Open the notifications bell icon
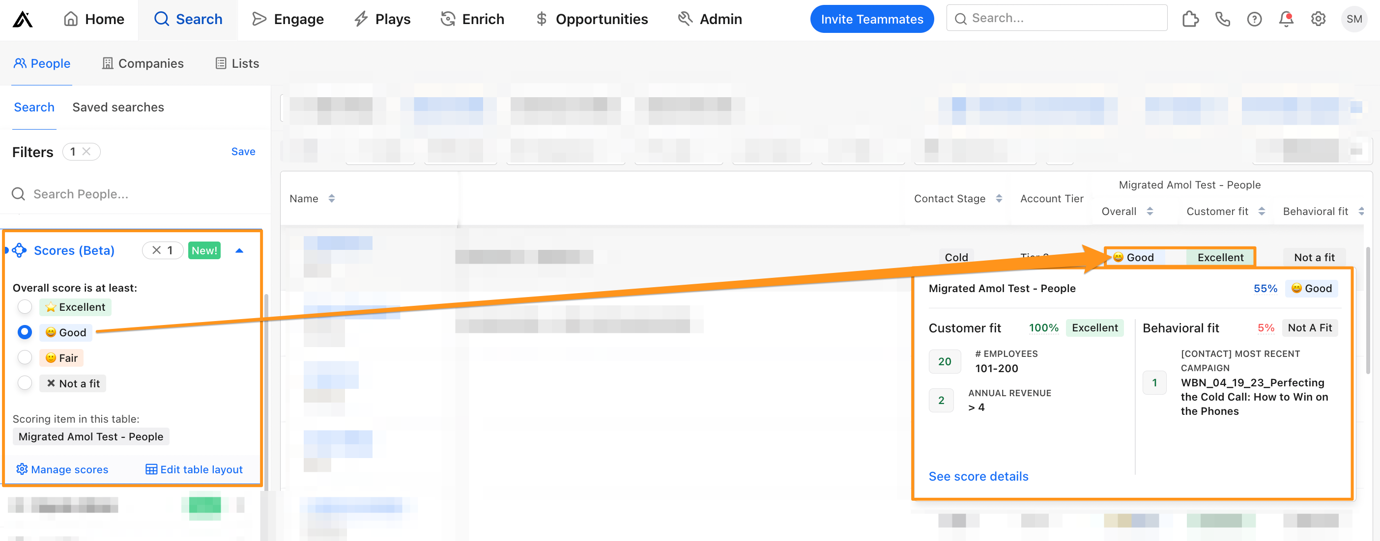The width and height of the screenshot is (1380, 541). (1286, 19)
